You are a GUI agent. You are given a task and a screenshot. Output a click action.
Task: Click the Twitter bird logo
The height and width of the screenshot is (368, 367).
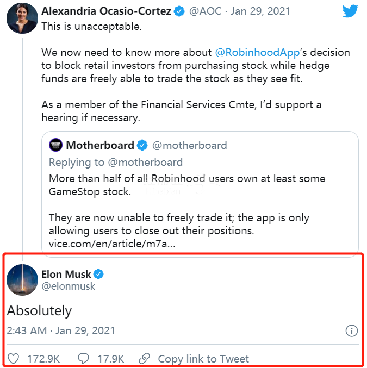pos(350,11)
